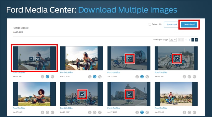
Task: Deselect the hillside tower photo checkmark
Action: (x=177, y=58)
